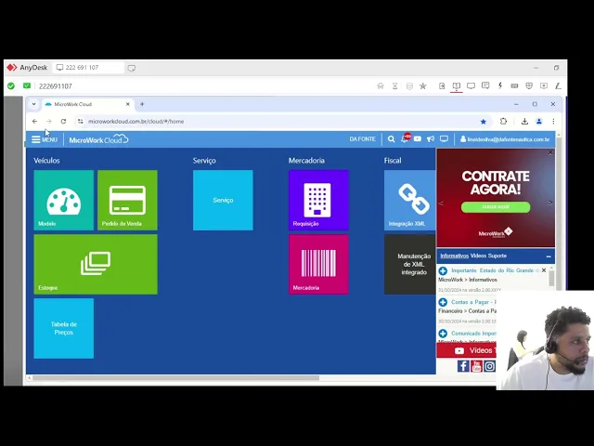Close the Contrate Agora ad banner
594x446 pixels.
click(550, 152)
